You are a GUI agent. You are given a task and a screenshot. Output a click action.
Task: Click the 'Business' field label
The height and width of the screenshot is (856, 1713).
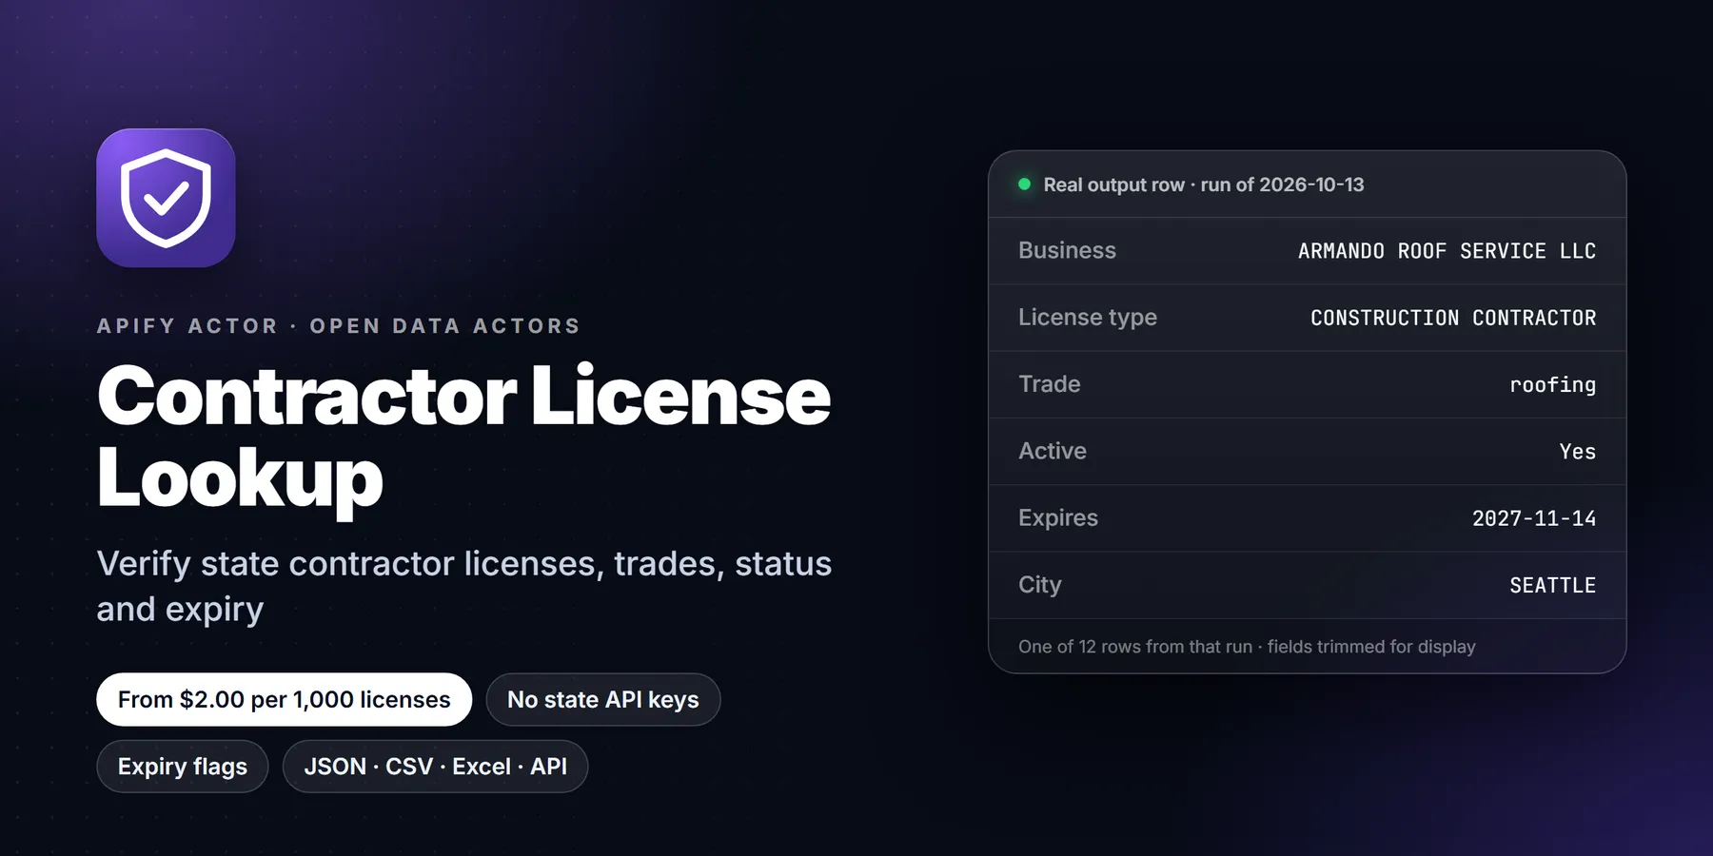click(x=1067, y=250)
